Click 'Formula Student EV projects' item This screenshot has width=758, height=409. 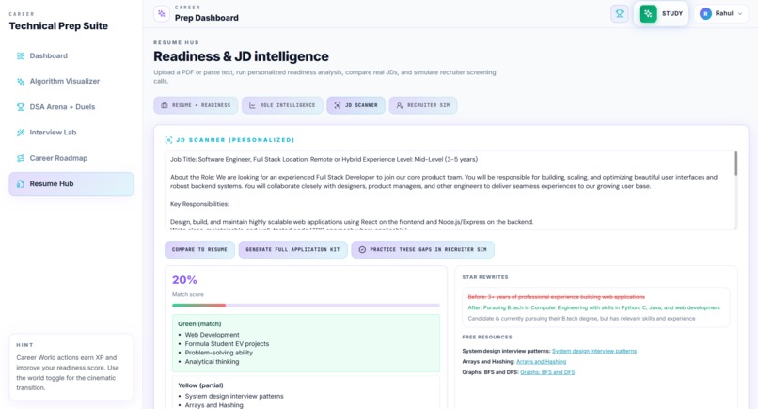click(227, 344)
